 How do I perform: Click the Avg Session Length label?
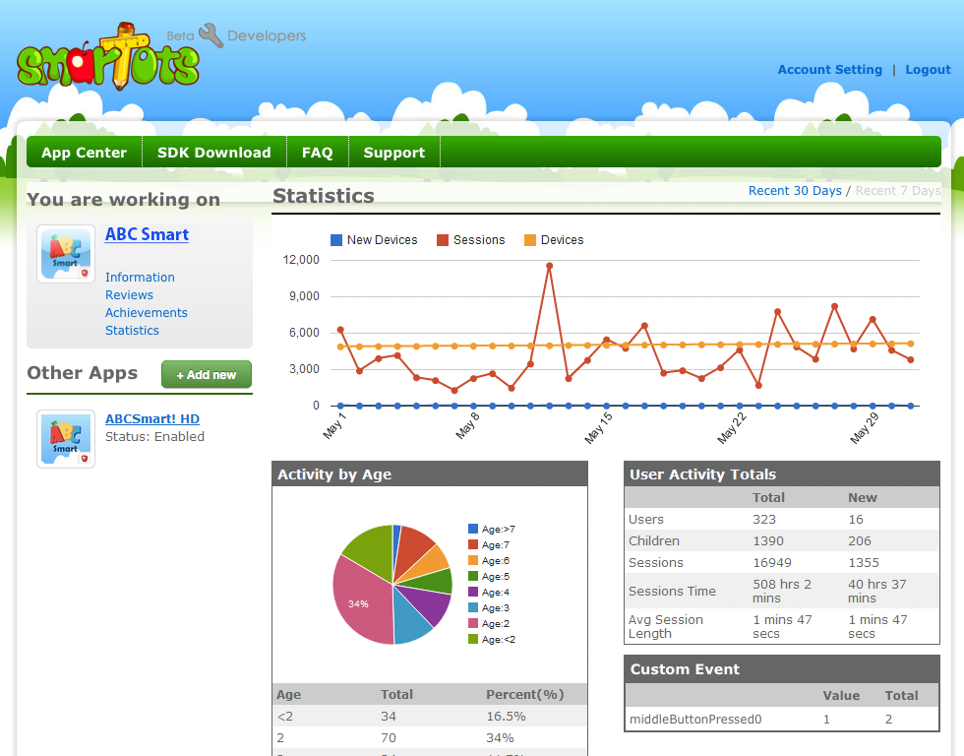pyautogui.click(x=665, y=626)
